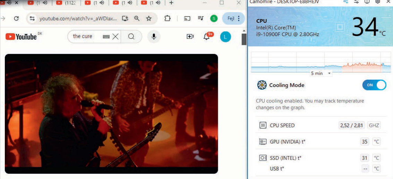The image size is (393, 179).
Task: Click YouTube voice search microphone
Action: click(x=154, y=36)
